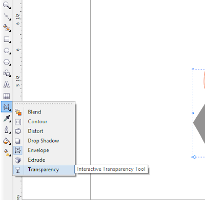Select the Basic Shapes tool
205x200 pixels.
pos(7,73)
